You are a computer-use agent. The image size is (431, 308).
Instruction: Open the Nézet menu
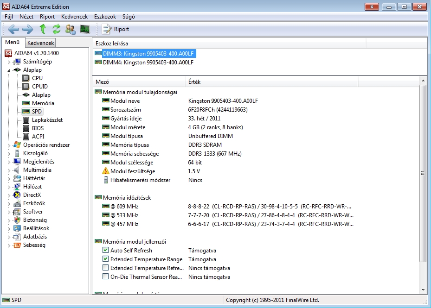pyautogui.click(x=26, y=17)
